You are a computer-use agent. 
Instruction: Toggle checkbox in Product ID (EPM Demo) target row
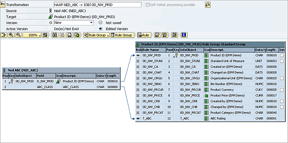[x=281, y=55]
